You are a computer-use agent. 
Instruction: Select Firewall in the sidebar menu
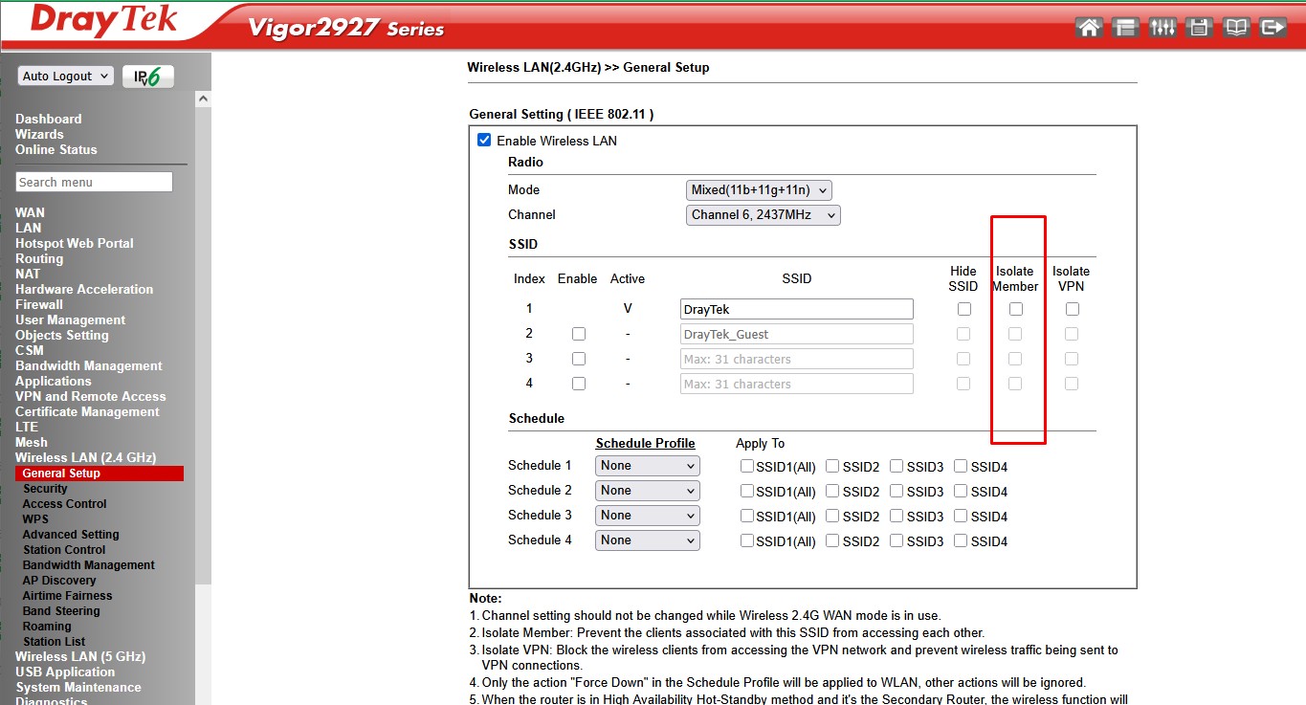(x=39, y=304)
